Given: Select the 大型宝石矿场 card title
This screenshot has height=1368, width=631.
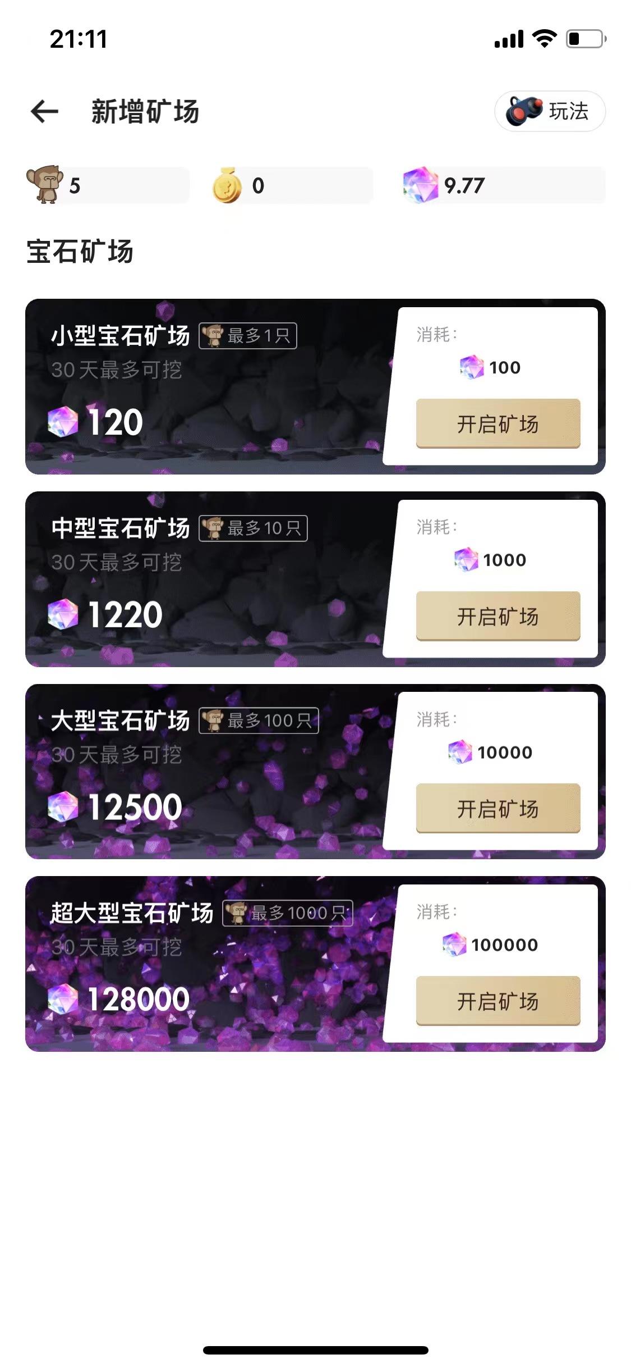Looking at the screenshot, I should pos(121,721).
